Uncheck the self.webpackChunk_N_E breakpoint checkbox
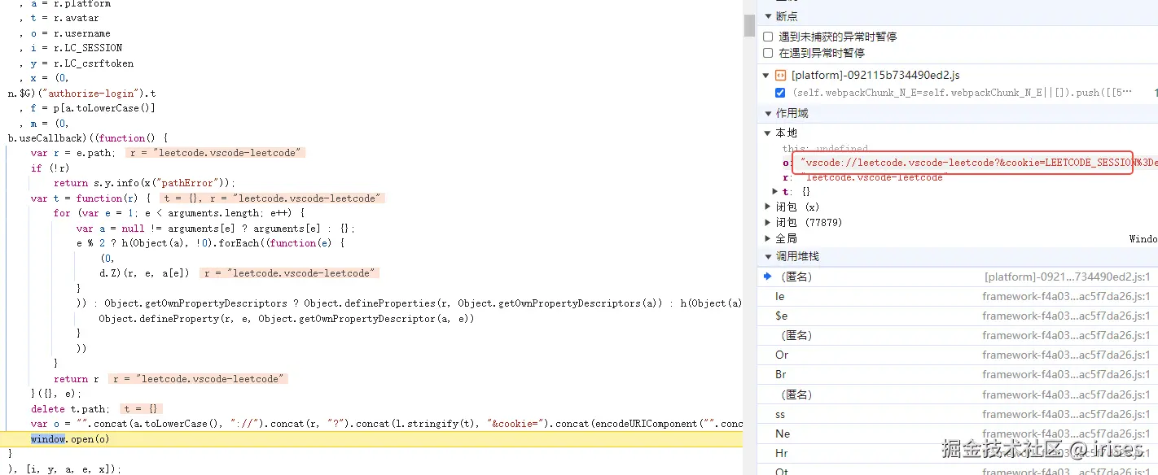Viewport: 1158px width, 475px height. [781, 93]
